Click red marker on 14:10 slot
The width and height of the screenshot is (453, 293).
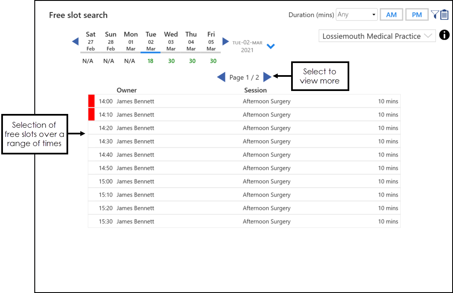[92, 115]
